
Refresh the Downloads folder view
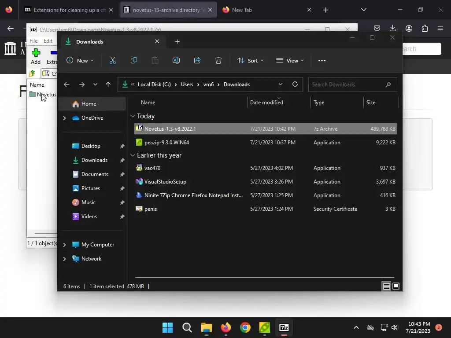pos(295,84)
